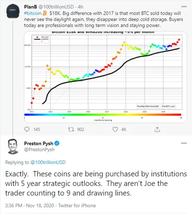Click Preston Pysh's blue verified badge
The image size is (192, 214).
(x=57, y=143)
